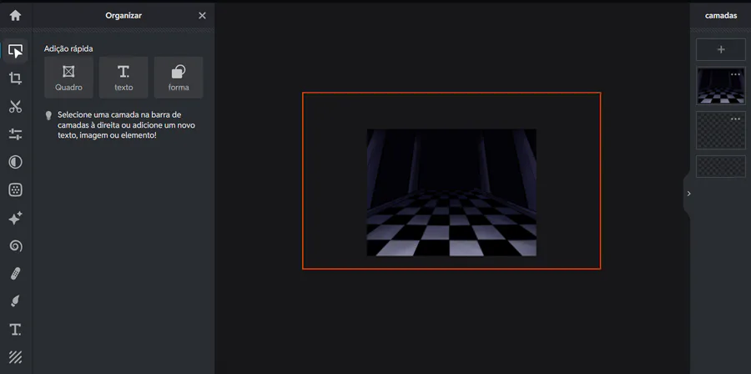
Task: Select the Draw brush tool
Action: point(15,301)
